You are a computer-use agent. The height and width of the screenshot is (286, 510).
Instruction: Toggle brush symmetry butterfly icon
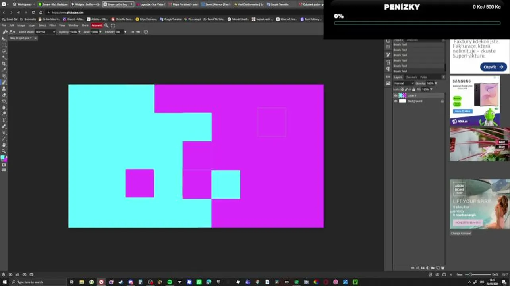click(x=146, y=32)
